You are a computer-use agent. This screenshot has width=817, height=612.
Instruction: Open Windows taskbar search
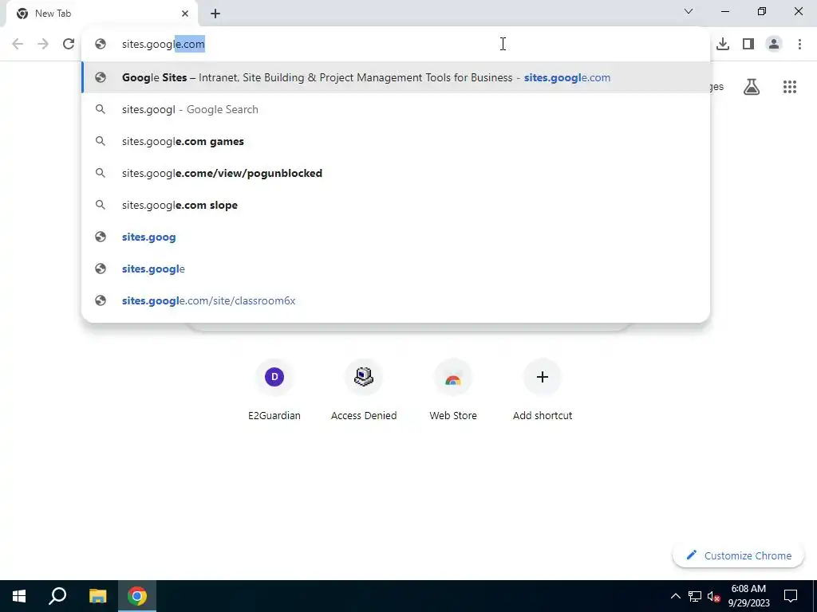click(57, 596)
